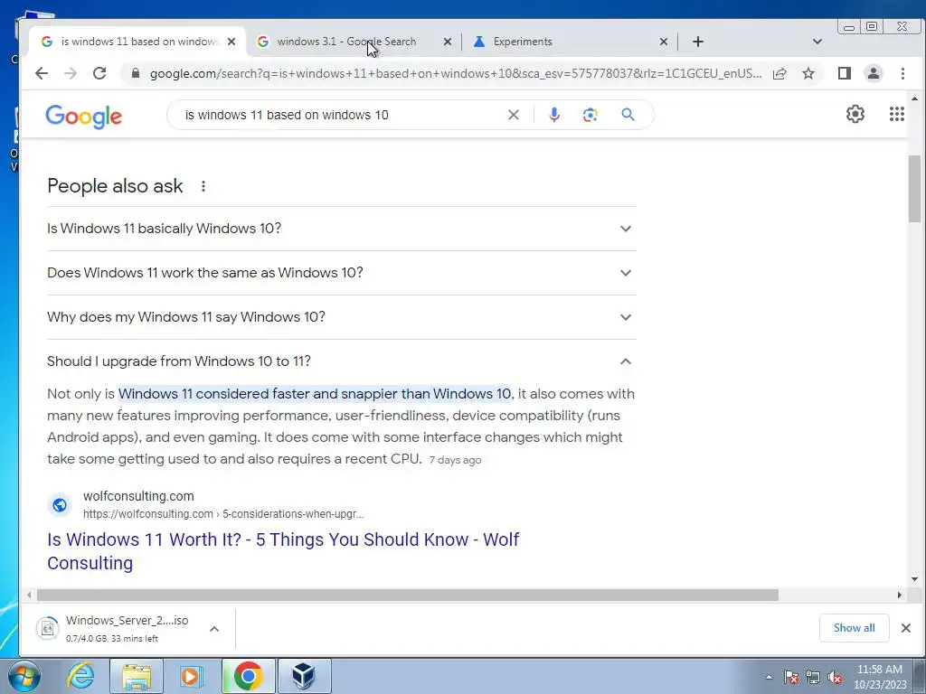Click the vertical scrollbar thumb

[x=914, y=189]
